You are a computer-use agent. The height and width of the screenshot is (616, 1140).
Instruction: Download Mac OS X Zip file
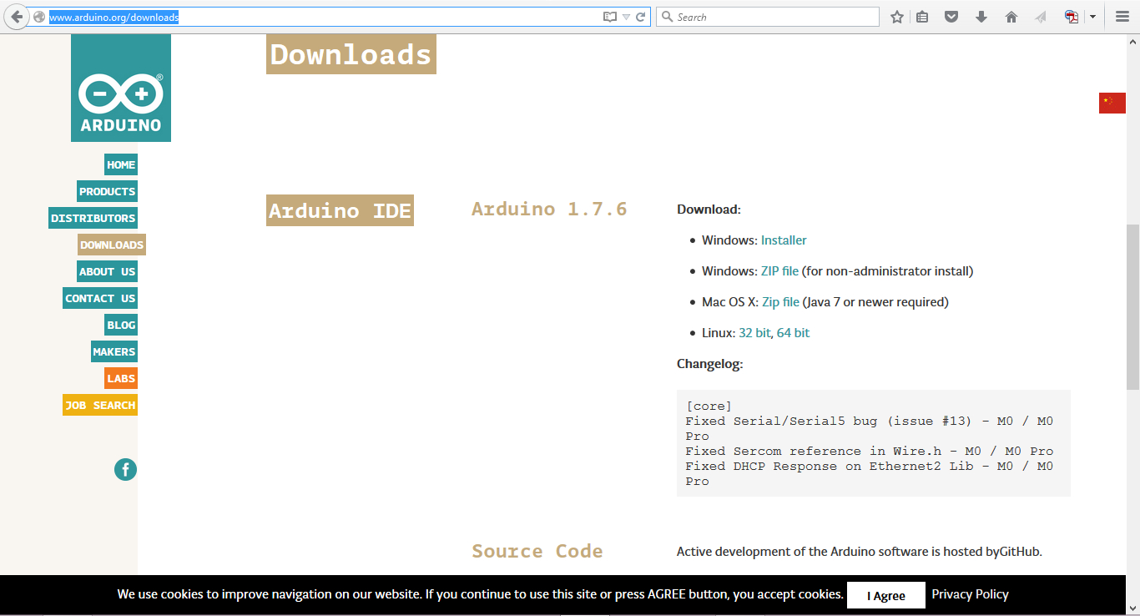pyautogui.click(x=780, y=302)
